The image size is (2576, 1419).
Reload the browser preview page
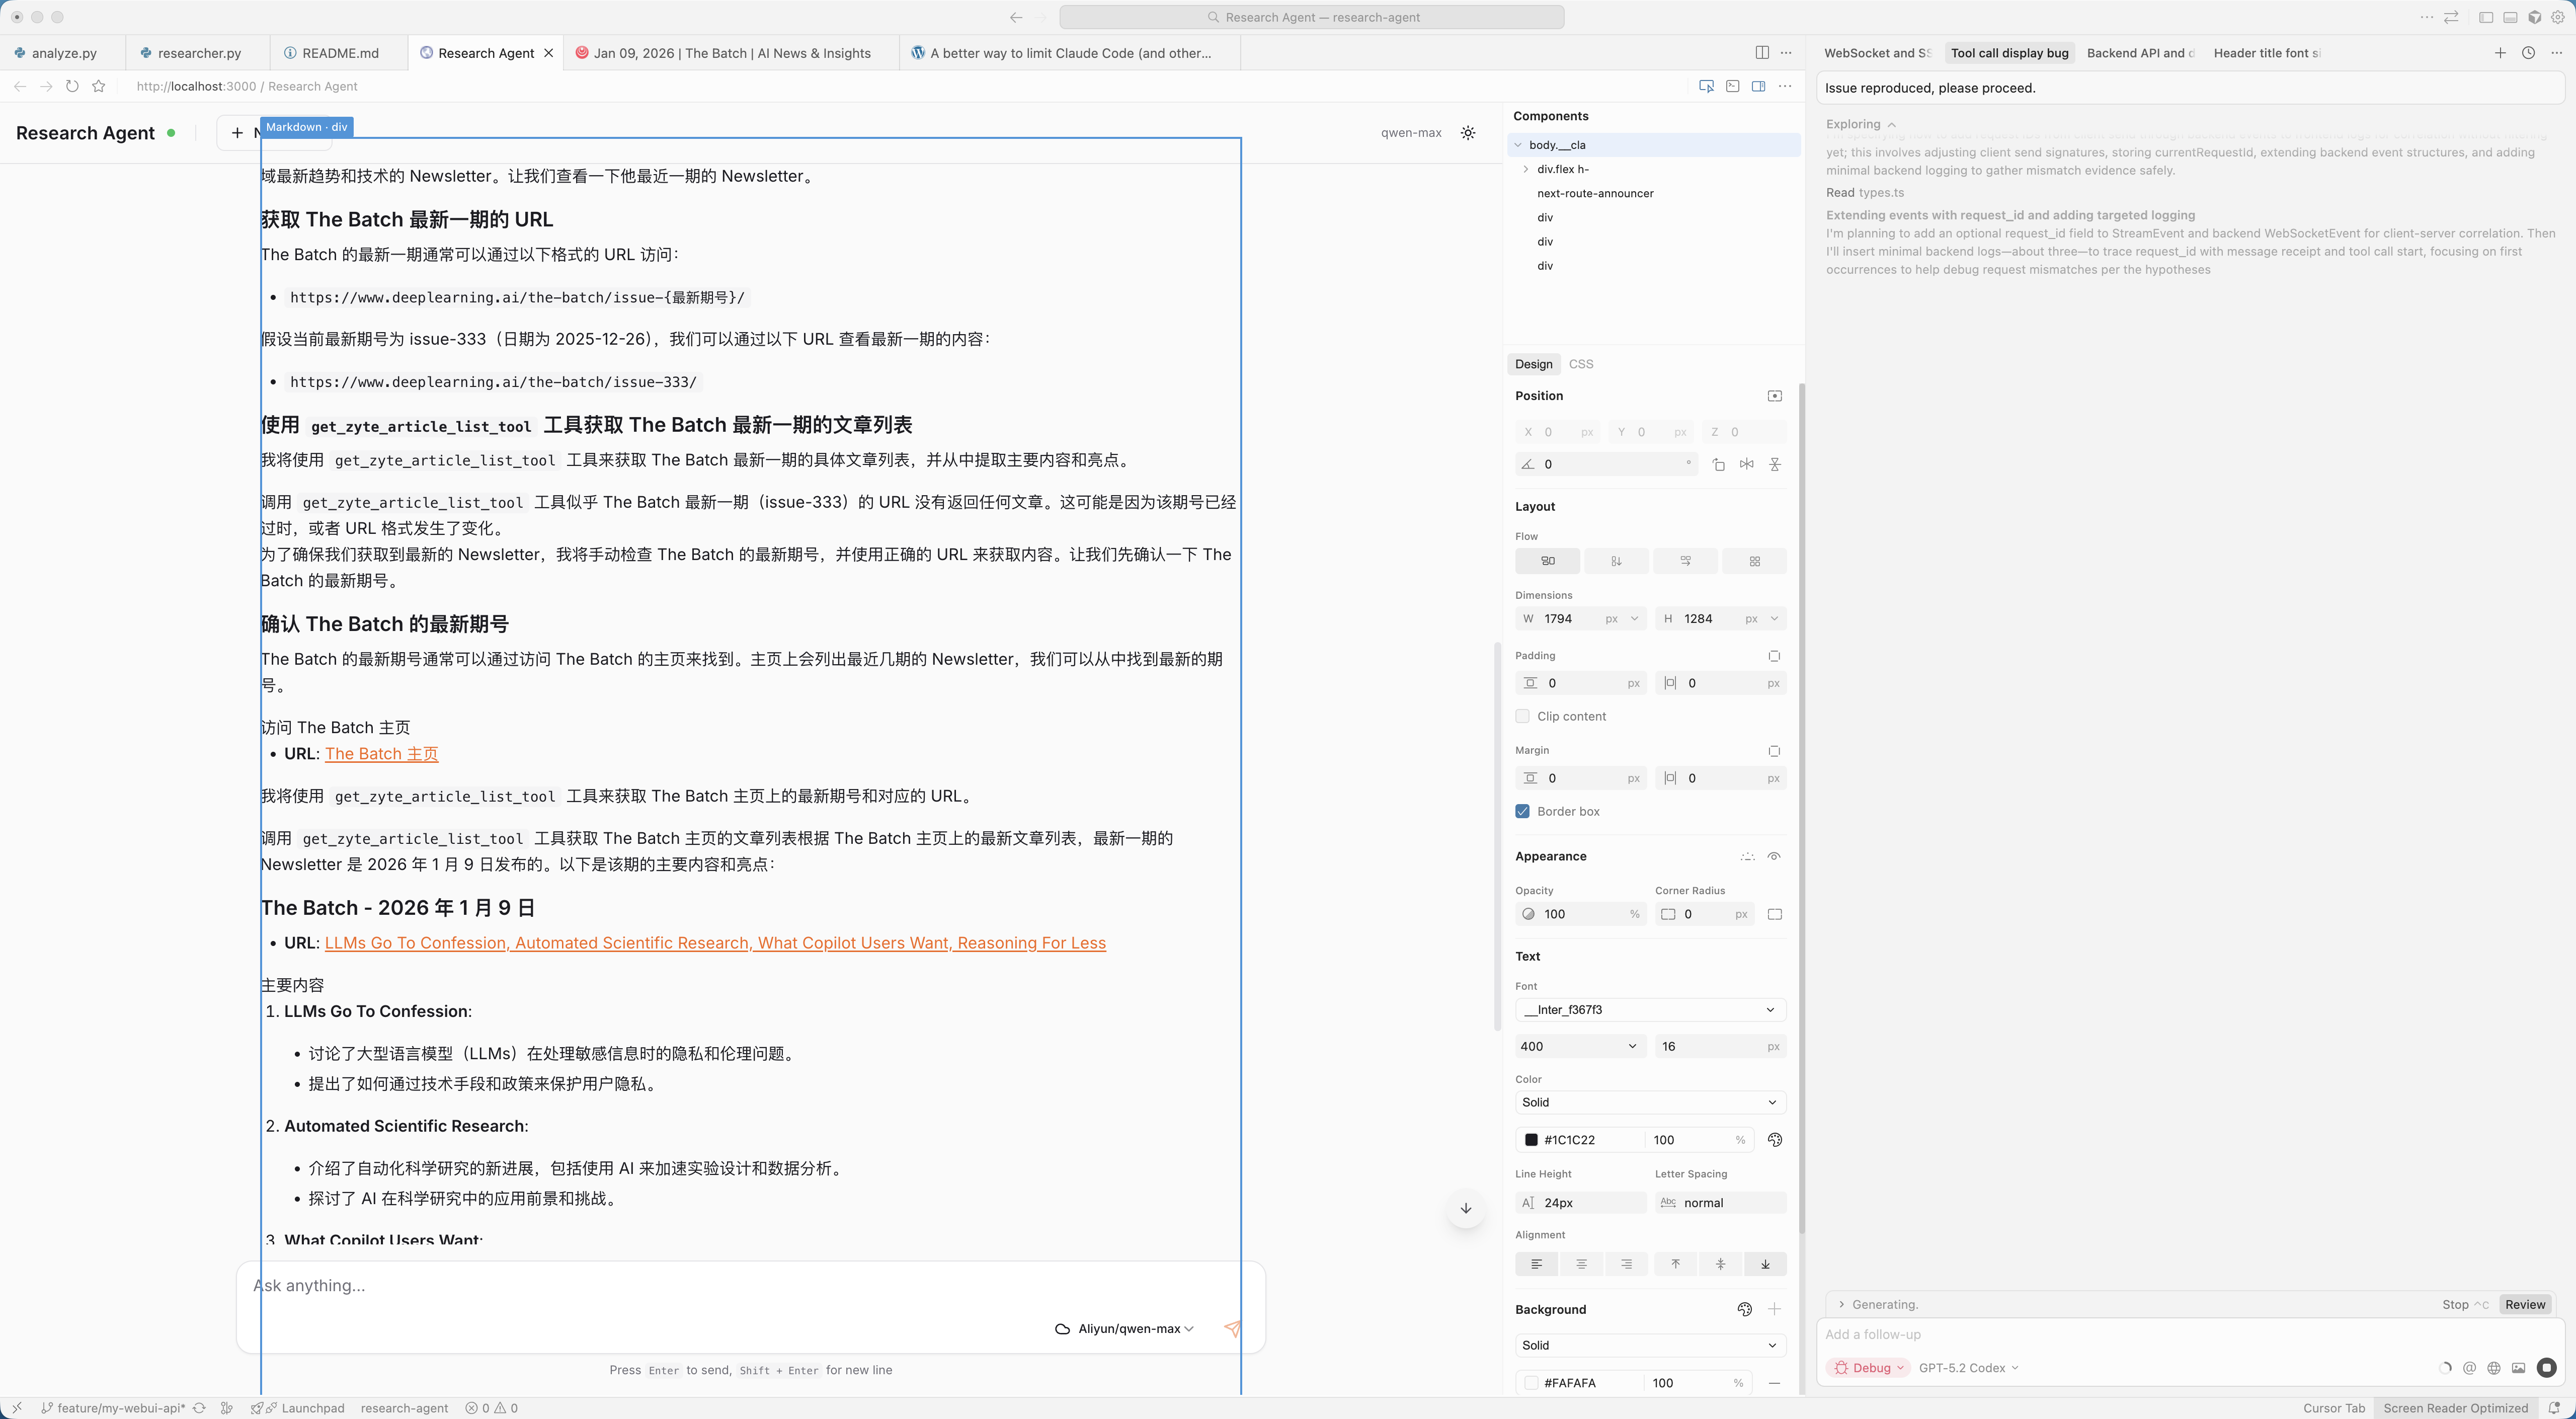point(72,86)
